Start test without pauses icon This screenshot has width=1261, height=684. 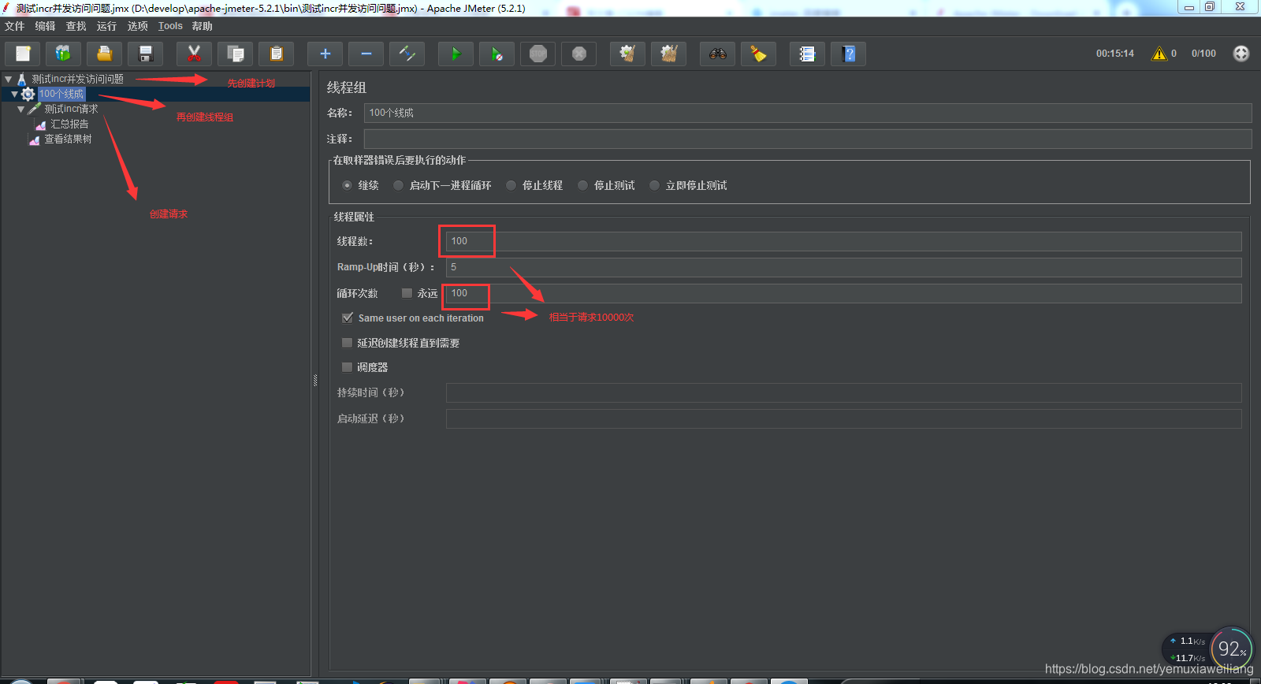click(x=497, y=54)
